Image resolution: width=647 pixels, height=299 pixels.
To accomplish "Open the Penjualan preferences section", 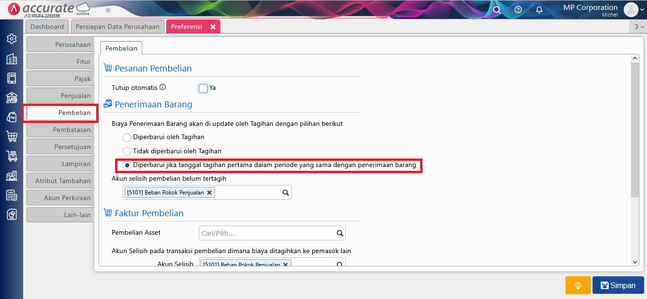I will pos(60,96).
